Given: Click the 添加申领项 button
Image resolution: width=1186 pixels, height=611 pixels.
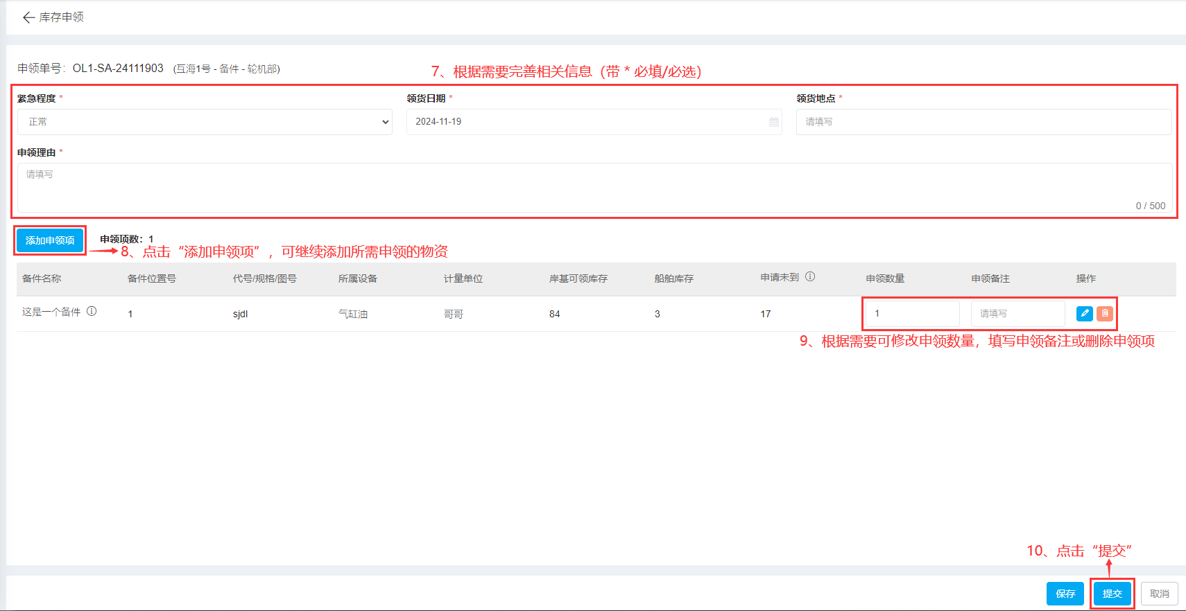Looking at the screenshot, I should pos(50,240).
